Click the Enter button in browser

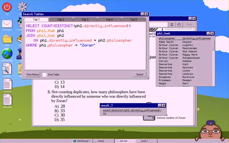[189, 25]
